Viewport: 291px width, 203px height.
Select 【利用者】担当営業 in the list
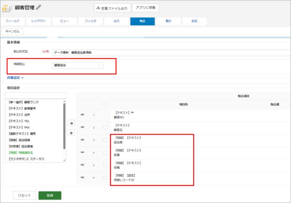[20, 146]
